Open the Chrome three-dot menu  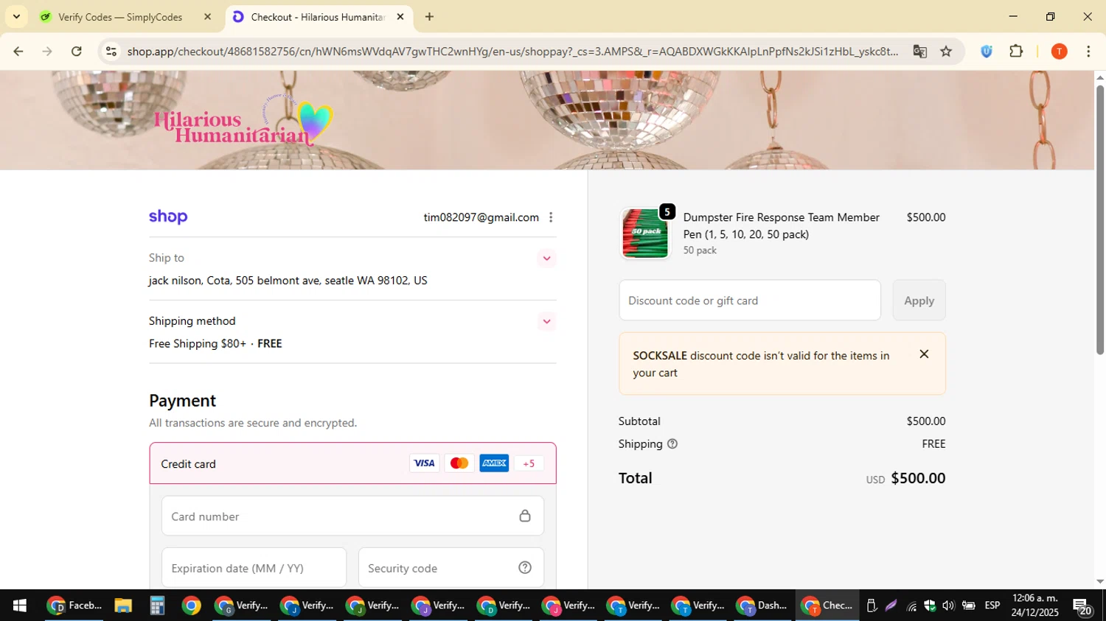click(x=1088, y=52)
